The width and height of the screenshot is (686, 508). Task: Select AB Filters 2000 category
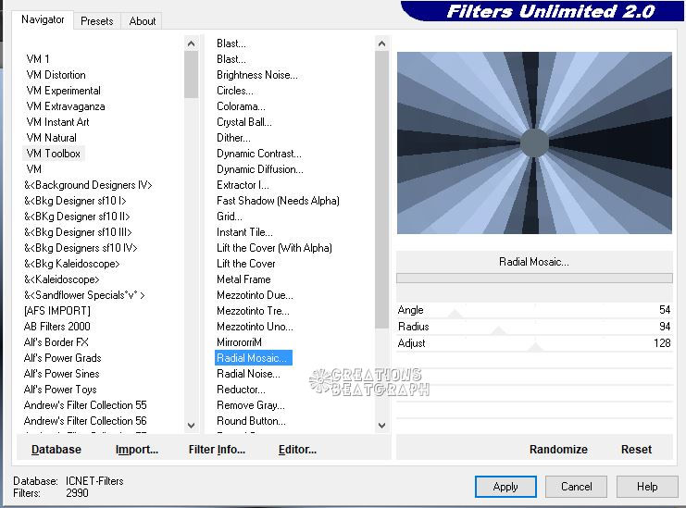click(x=57, y=327)
